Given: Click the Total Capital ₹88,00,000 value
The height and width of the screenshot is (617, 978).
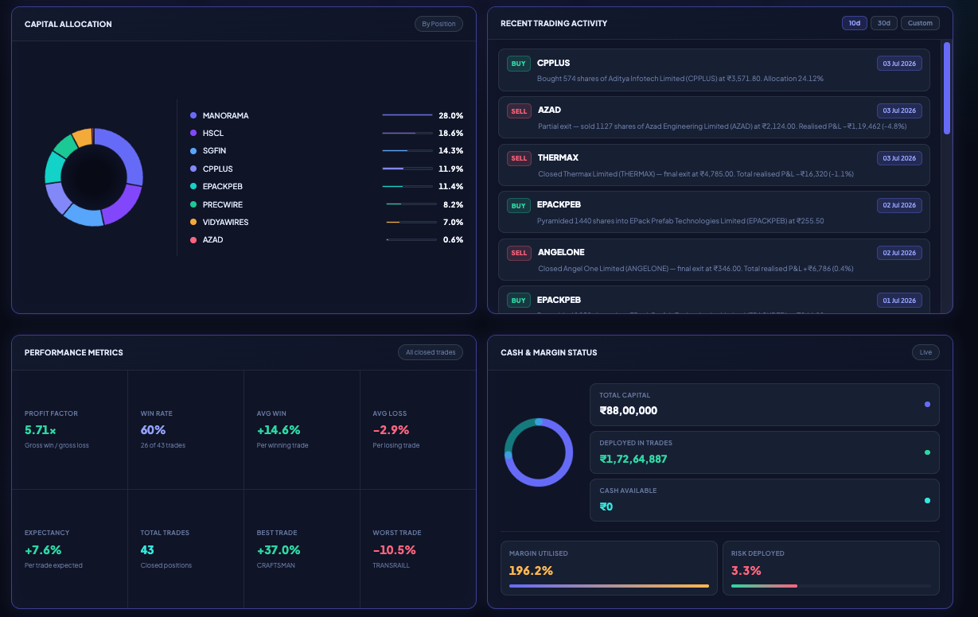Looking at the screenshot, I should pyautogui.click(x=629, y=411).
